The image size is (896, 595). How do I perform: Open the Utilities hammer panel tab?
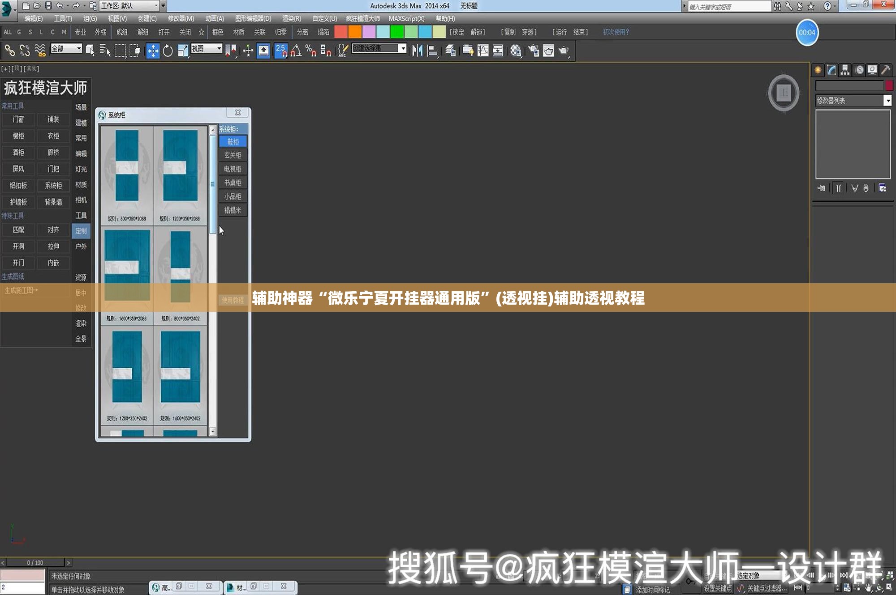885,70
